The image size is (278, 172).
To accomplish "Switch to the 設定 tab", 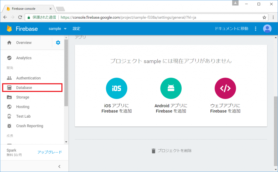I will [x=76, y=28].
